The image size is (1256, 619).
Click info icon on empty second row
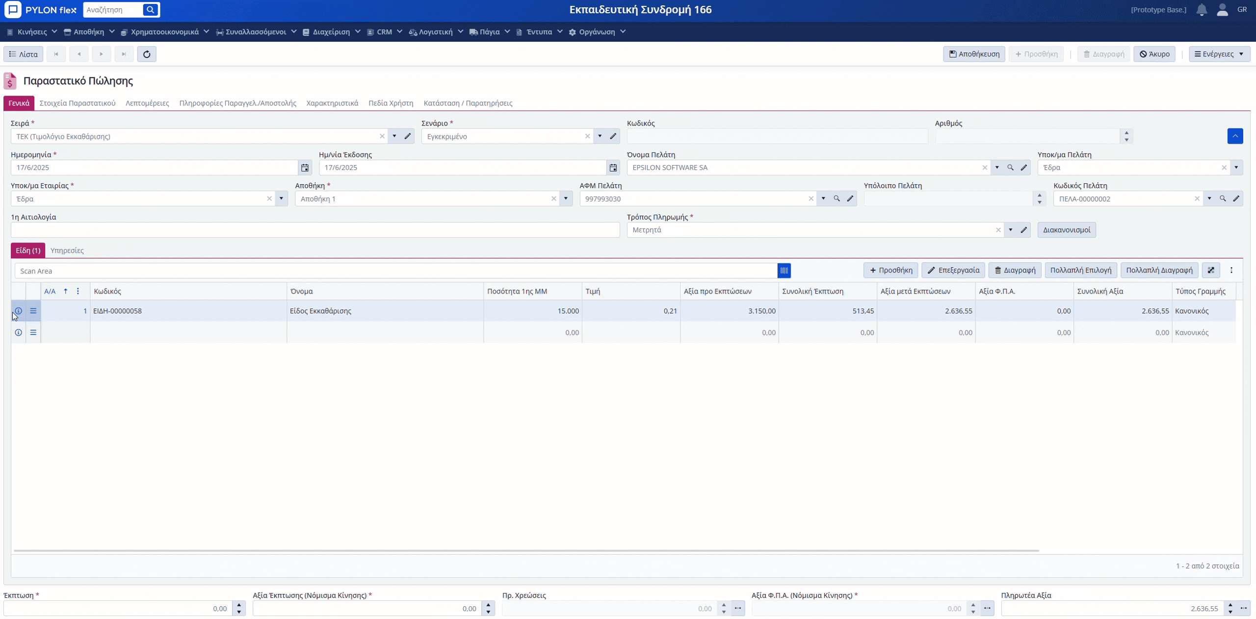pos(18,332)
